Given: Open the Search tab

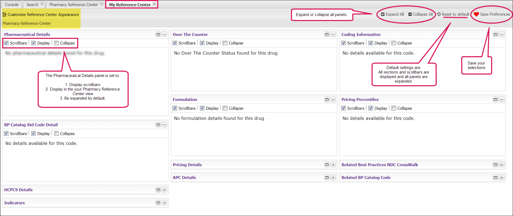Looking at the screenshot, I should click(x=32, y=5).
